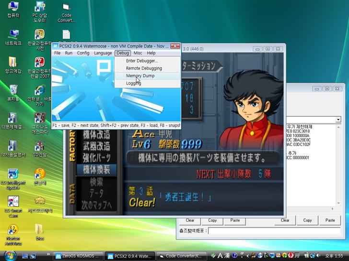Expand the quick launch overflow chevron

pos(48,254)
